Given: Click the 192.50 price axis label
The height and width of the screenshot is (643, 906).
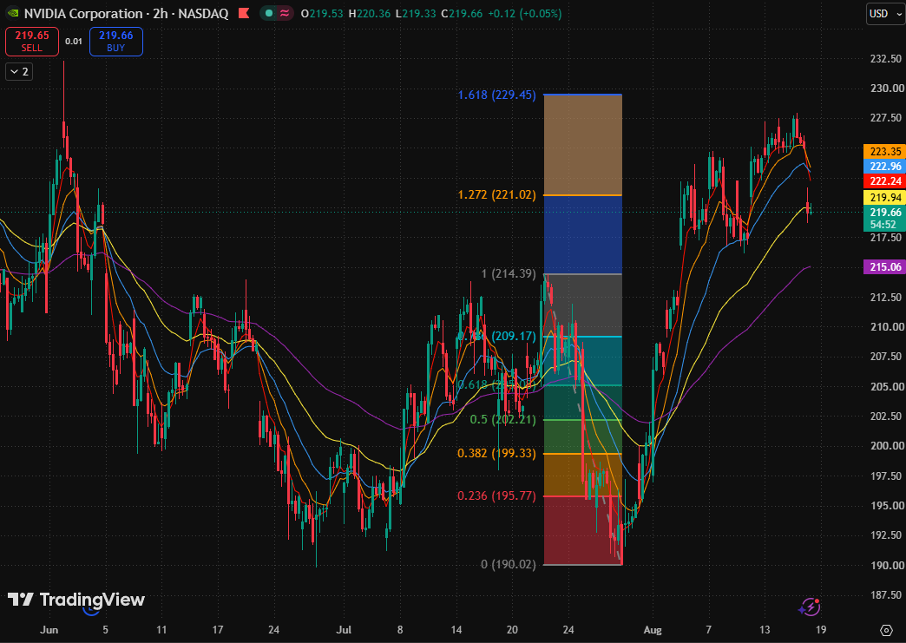Looking at the screenshot, I should [886, 535].
